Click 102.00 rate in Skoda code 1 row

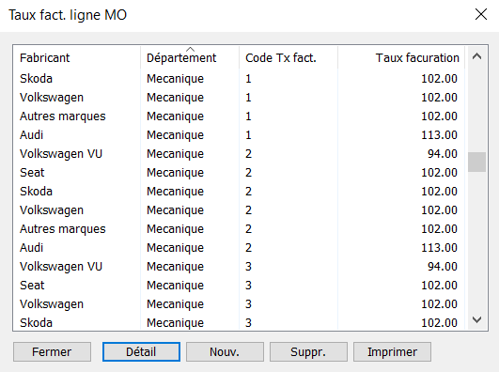pos(439,79)
